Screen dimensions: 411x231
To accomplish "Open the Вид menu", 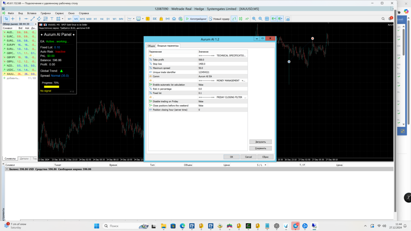I will 20,13.
